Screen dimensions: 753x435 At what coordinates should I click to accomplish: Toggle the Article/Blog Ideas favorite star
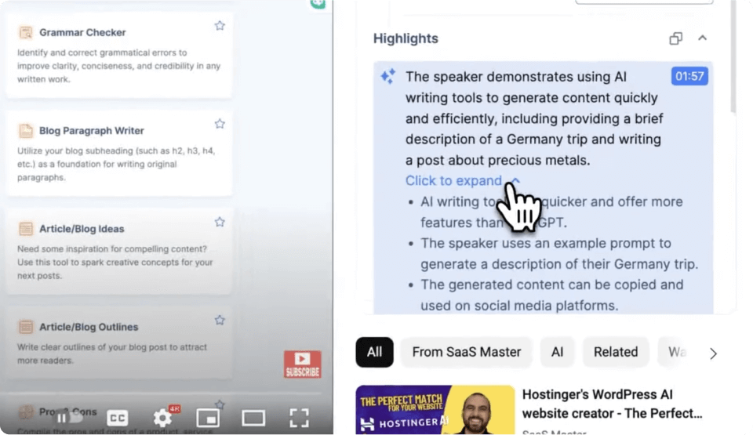point(220,222)
